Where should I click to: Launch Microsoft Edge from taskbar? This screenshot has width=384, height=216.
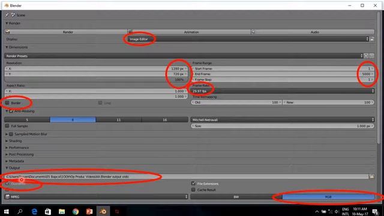click(34, 211)
